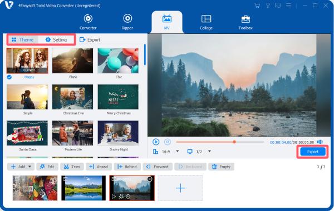Choose the Modern Life theme
Image resolution: width=334 pixels, height=211 pixels.
click(x=72, y=133)
